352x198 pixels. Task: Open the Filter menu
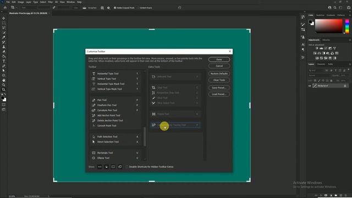[x=50, y=2]
